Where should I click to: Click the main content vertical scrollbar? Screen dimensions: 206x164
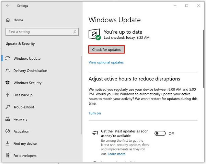[204, 59]
